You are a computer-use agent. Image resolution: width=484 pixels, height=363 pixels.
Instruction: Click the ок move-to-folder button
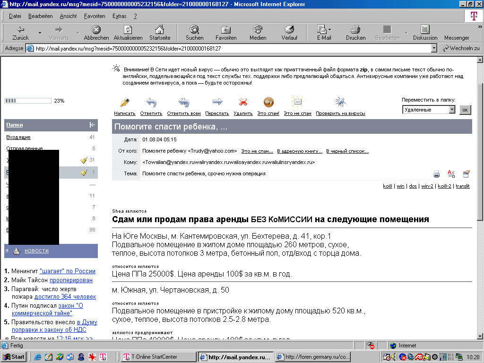[x=465, y=110]
